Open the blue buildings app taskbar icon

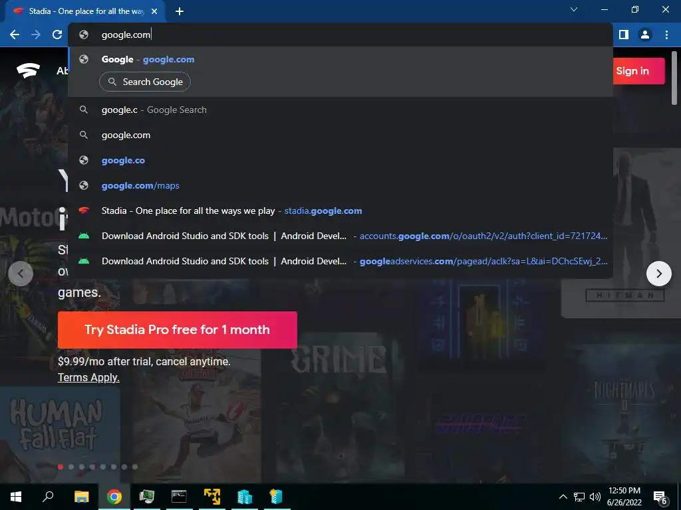click(245, 497)
